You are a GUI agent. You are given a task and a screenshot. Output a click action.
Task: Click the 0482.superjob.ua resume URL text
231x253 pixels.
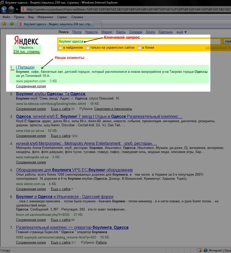point(56,237)
